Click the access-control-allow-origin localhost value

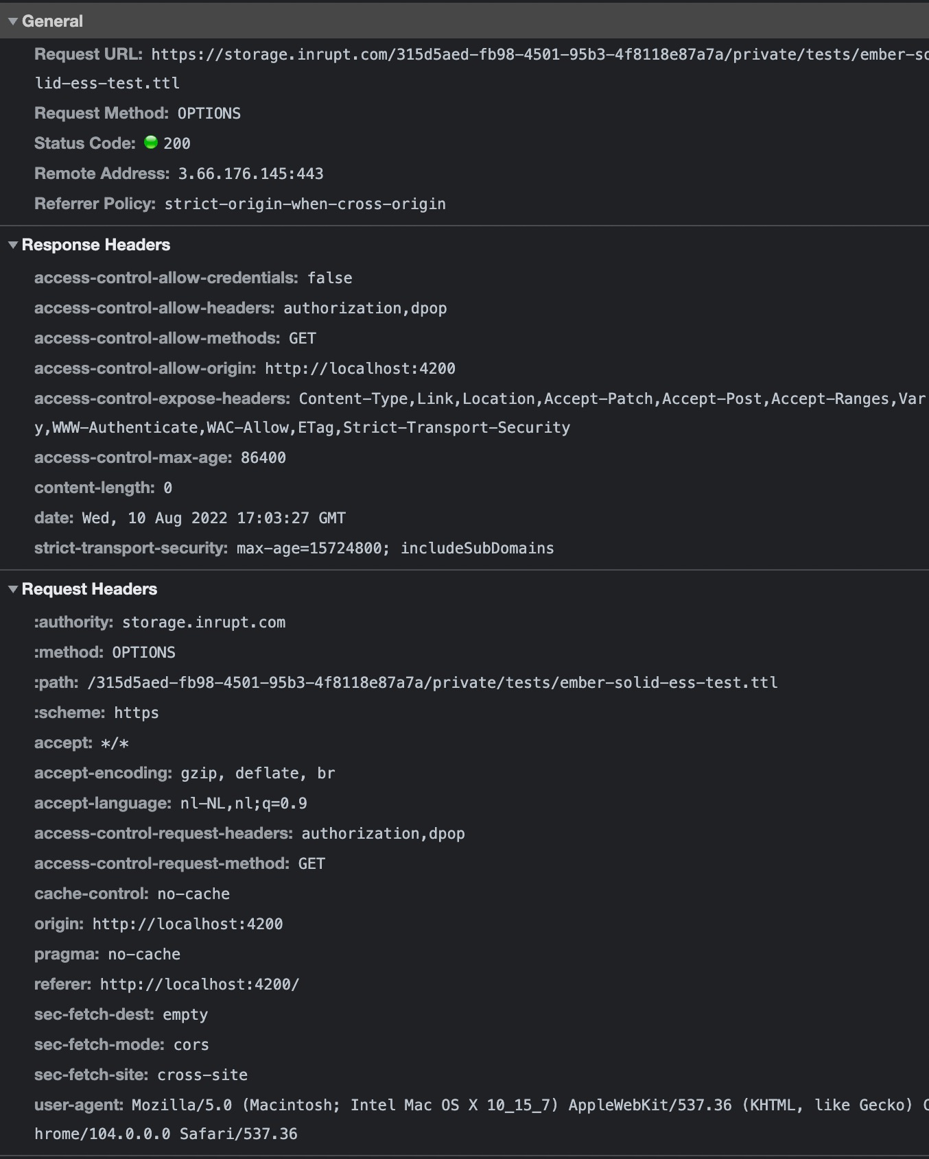coord(360,368)
